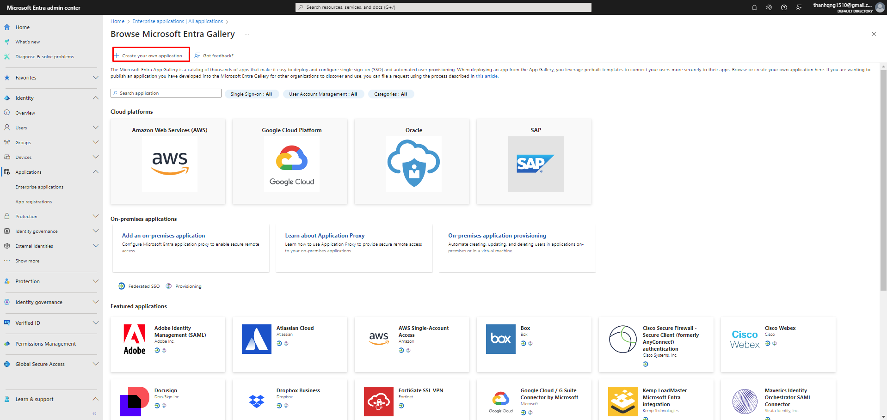The width and height of the screenshot is (887, 420).
Task: Collapse the sidebar with the double chevron
Action: point(94,414)
